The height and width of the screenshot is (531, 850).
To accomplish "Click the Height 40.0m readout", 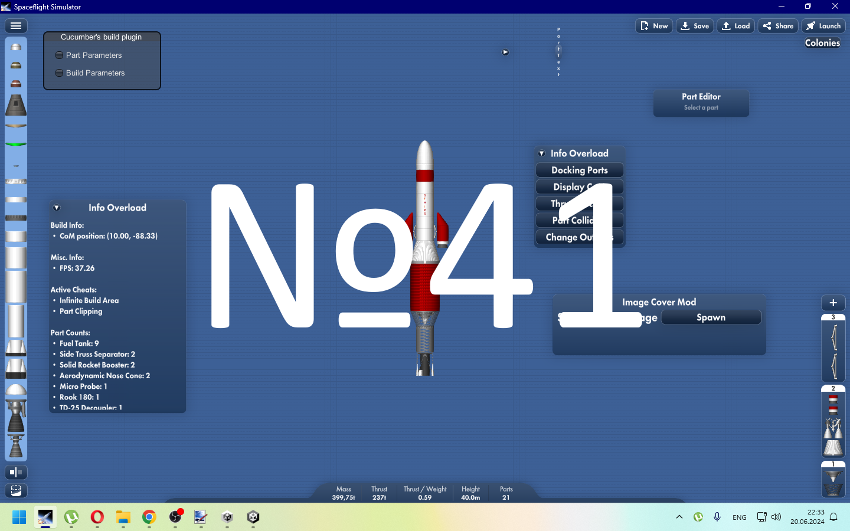I will [470, 493].
